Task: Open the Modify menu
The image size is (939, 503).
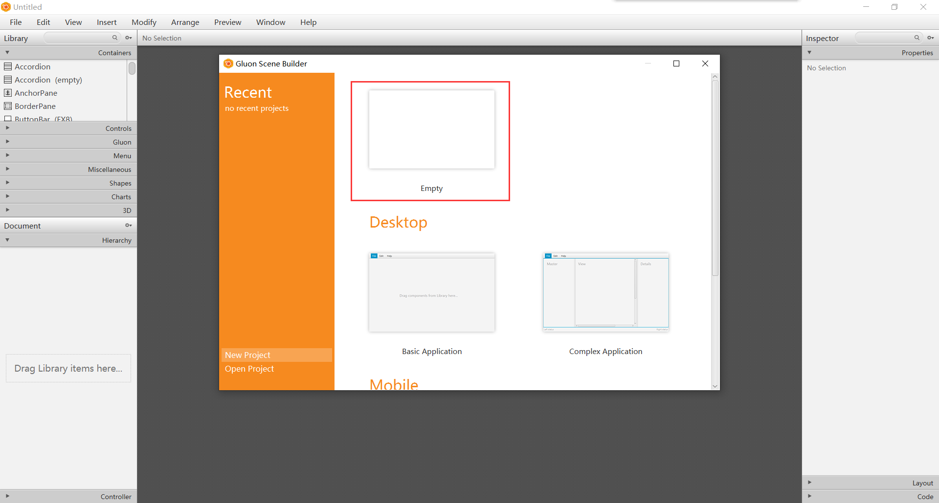Action: coord(144,22)
